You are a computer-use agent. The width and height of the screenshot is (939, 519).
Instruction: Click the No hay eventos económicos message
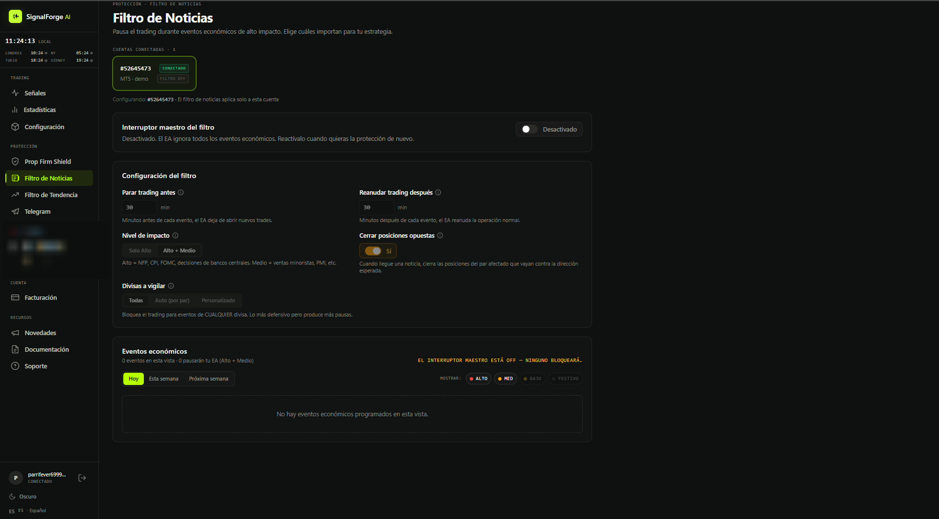(352, 414)
